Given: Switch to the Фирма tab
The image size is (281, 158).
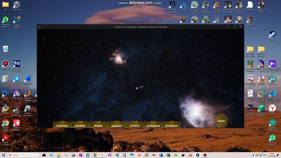Looking at the screenshot, I should 98,125.
